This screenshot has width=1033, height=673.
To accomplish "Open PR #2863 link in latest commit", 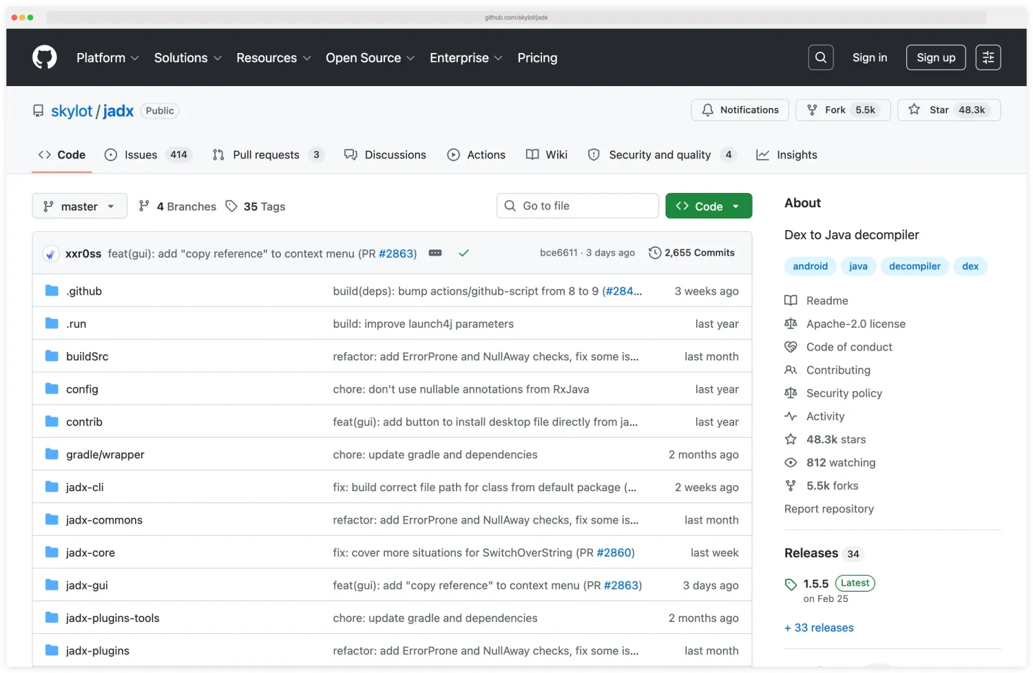I will [x=396, y=253].
